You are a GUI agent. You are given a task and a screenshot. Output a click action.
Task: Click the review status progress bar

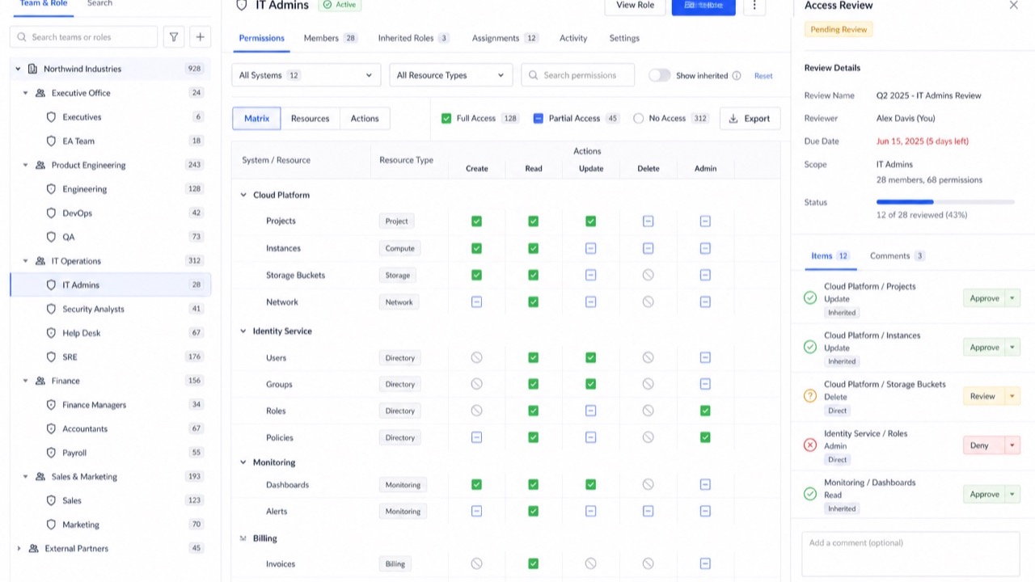tap(945, 202)
